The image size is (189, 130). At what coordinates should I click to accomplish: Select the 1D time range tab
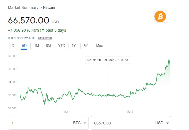[12, 46]
